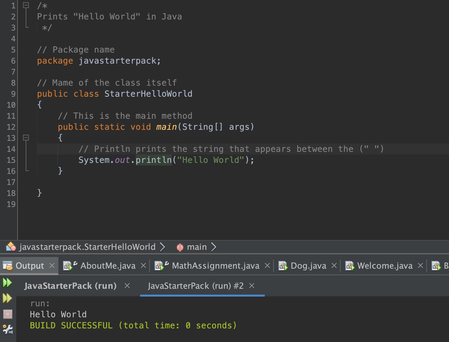Click the AboutMe.java file icon
This screenshot has width=449, height=342.
[x=70, y=266]
